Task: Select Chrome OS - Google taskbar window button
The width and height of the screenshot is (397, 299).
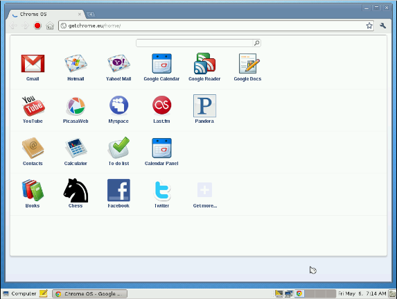Action: (89, 293)
